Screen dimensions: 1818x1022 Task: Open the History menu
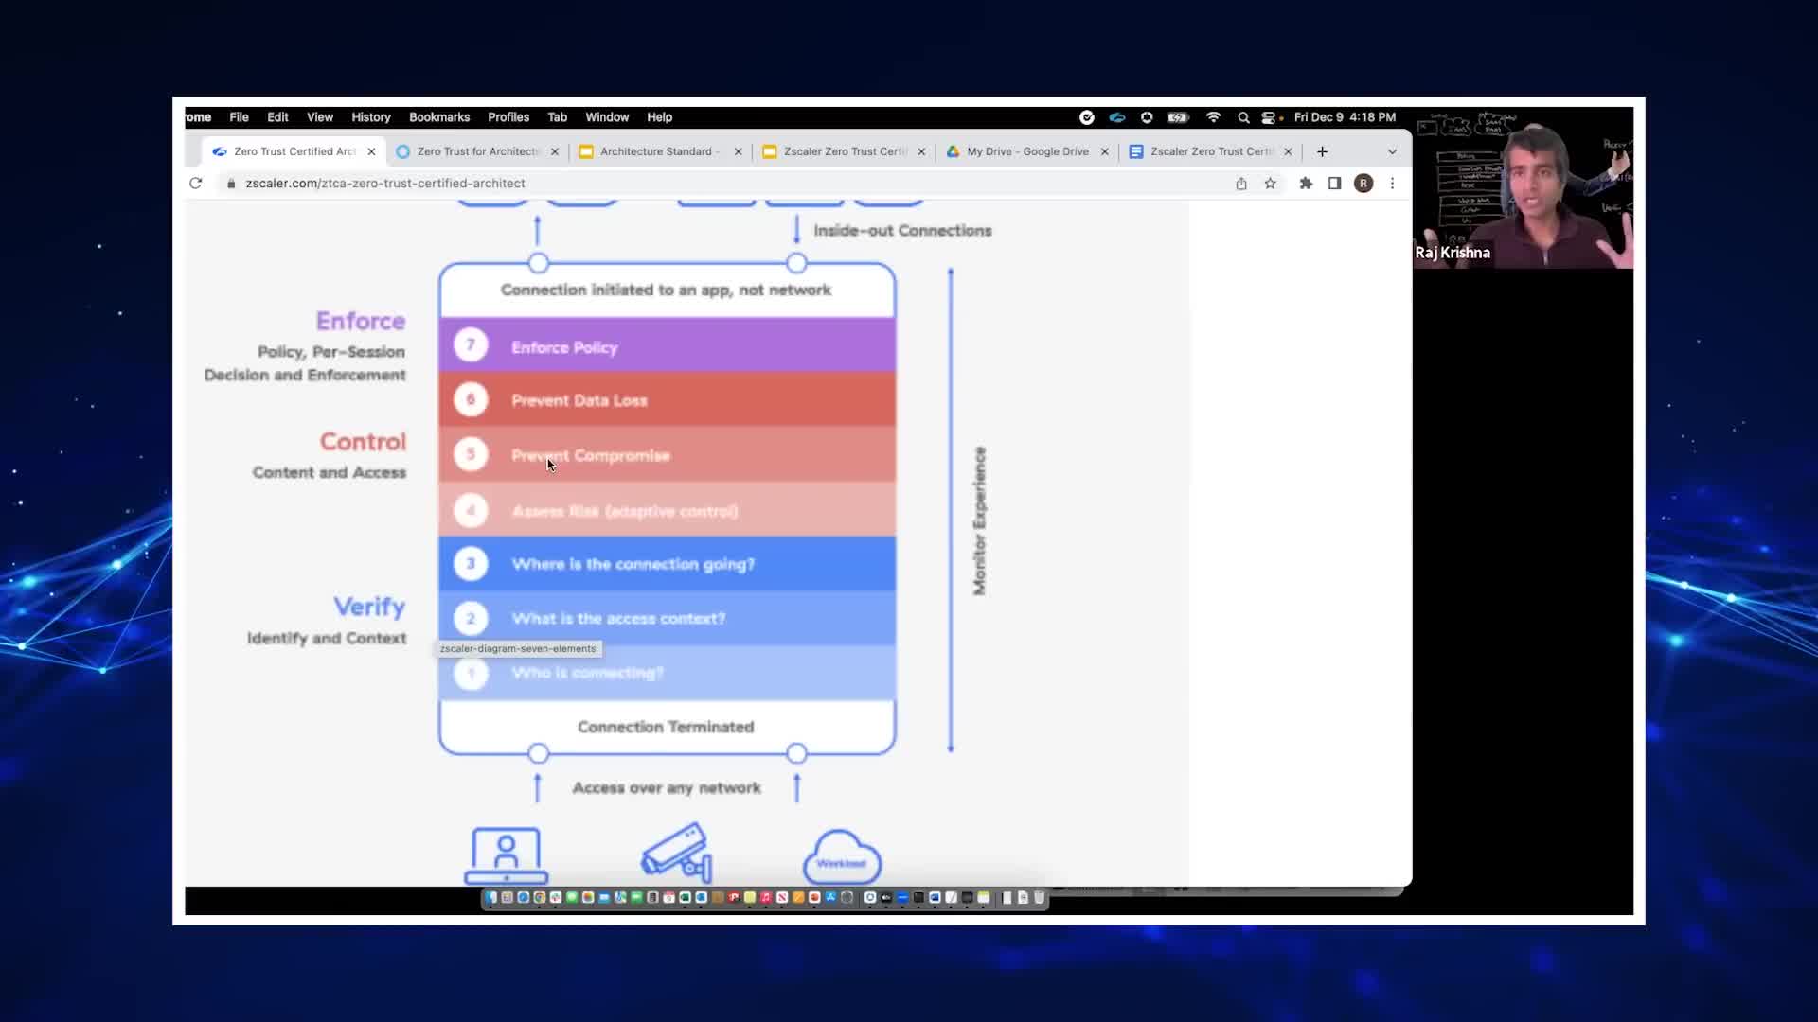[370, 117]
